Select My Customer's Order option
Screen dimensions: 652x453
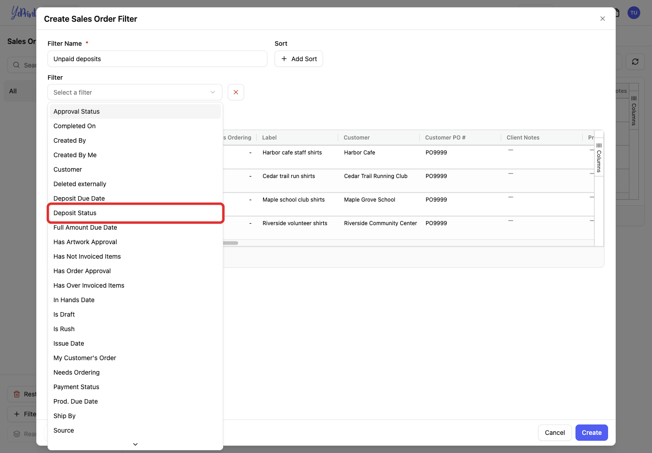coord(135,358)
